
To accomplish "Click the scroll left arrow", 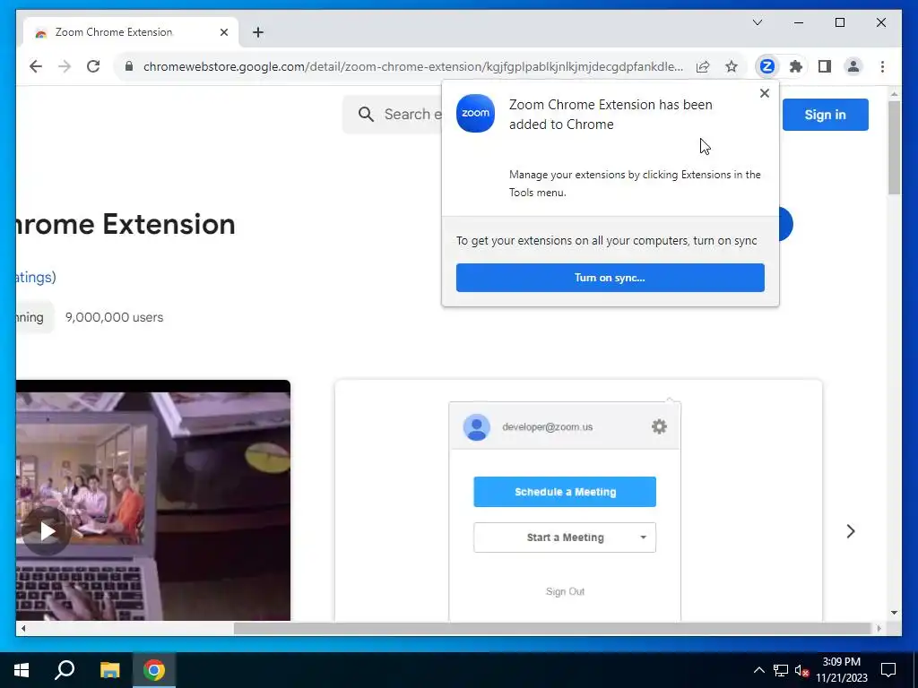I will pos(23,628).
